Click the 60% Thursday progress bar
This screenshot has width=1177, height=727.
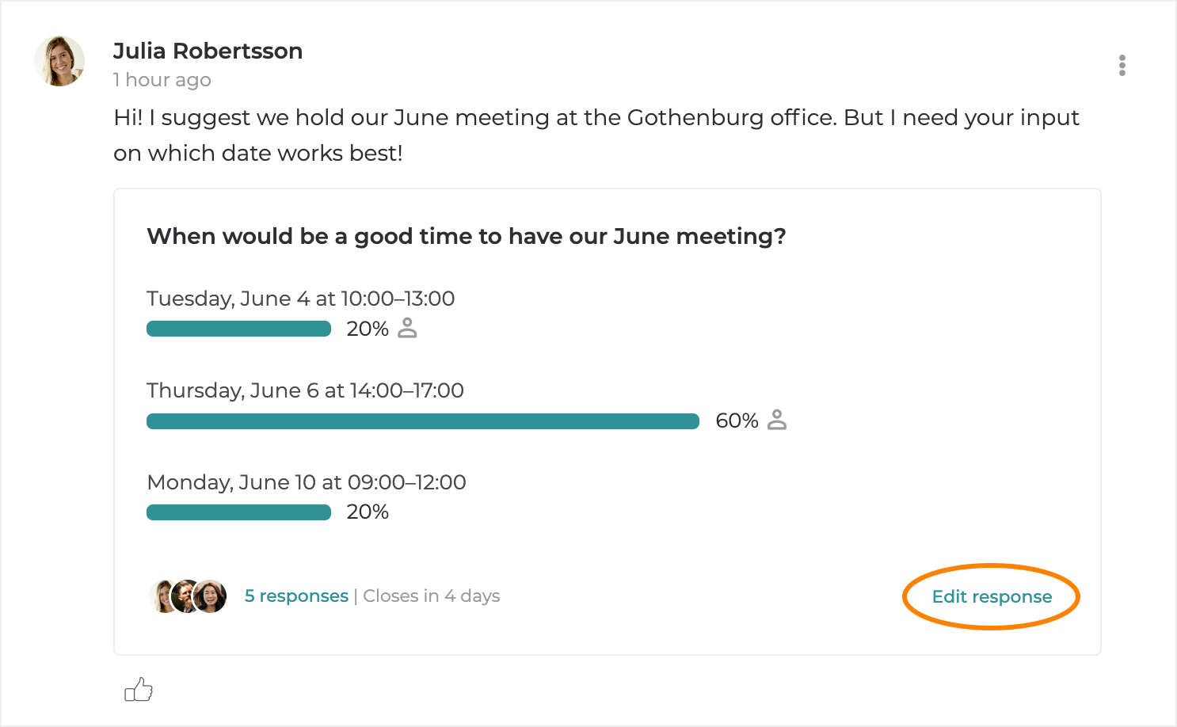[x=422, y=421]
